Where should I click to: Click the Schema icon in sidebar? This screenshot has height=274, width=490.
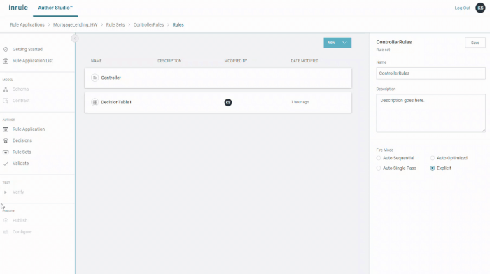click(x=6, y=89)
